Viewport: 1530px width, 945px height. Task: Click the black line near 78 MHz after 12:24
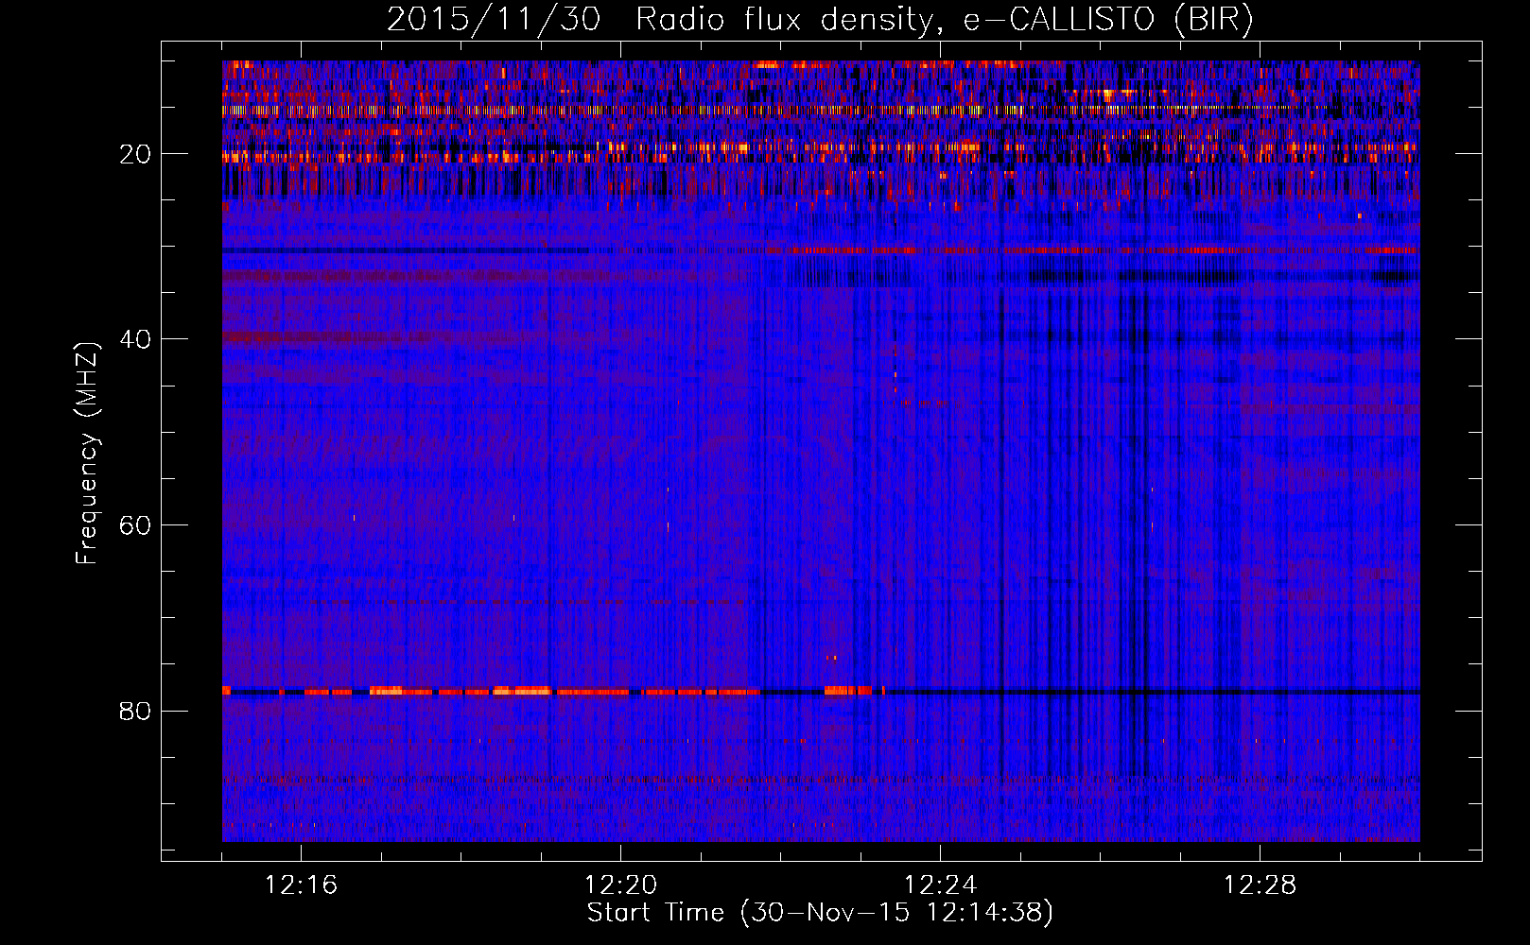(x=1135, y=692)
